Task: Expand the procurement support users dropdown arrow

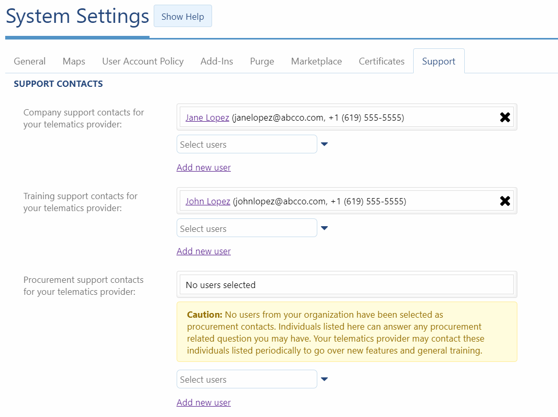Action: (324, 380)
